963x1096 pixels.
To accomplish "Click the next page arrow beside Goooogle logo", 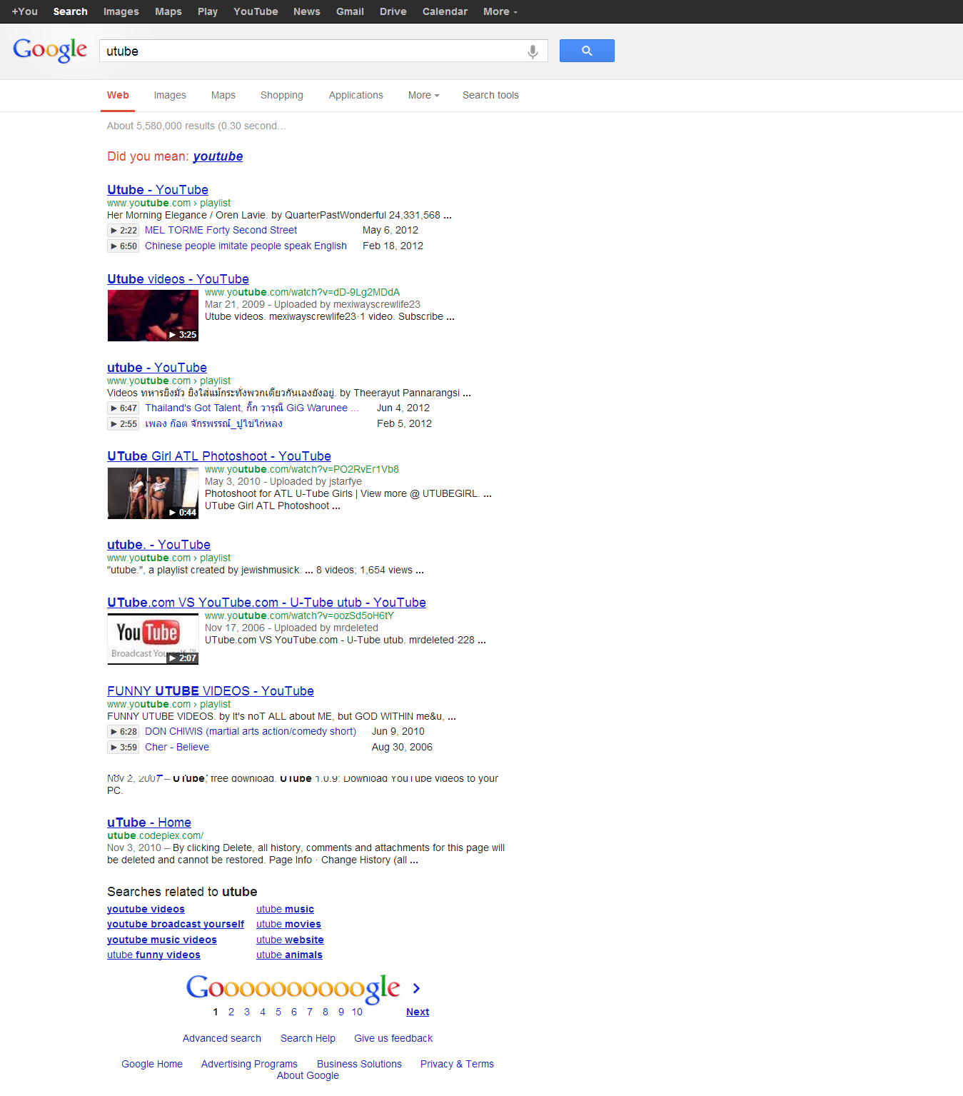I will click(416, 988).
